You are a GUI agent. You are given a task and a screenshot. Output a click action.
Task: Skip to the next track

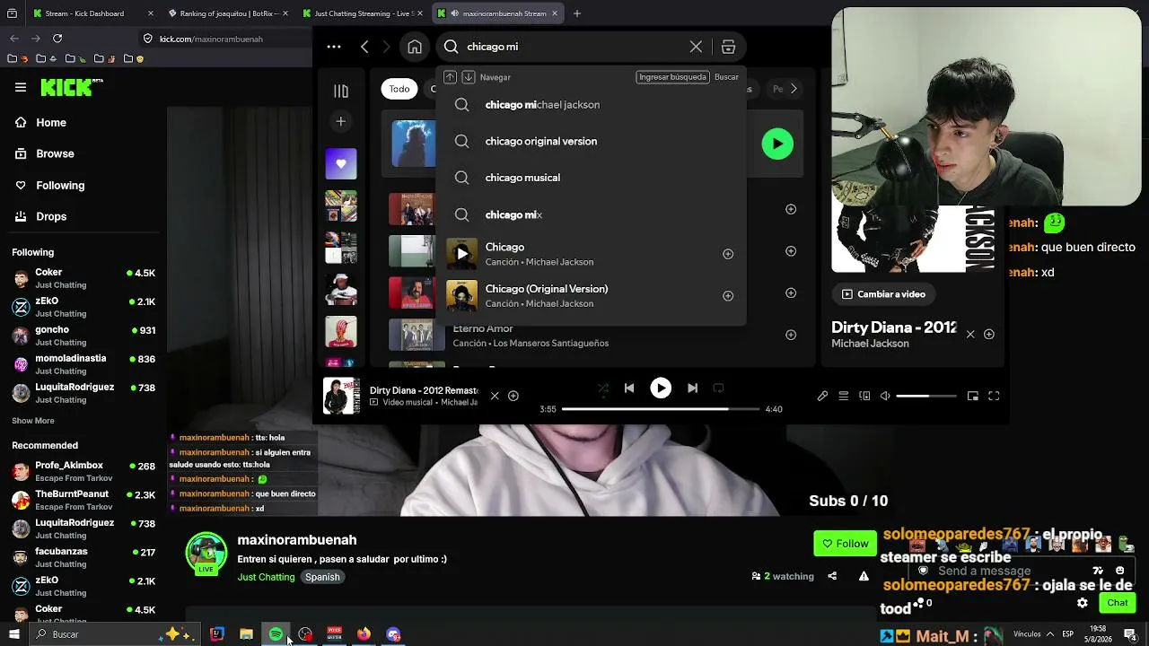pyautogui.click(x=692, y=388)
